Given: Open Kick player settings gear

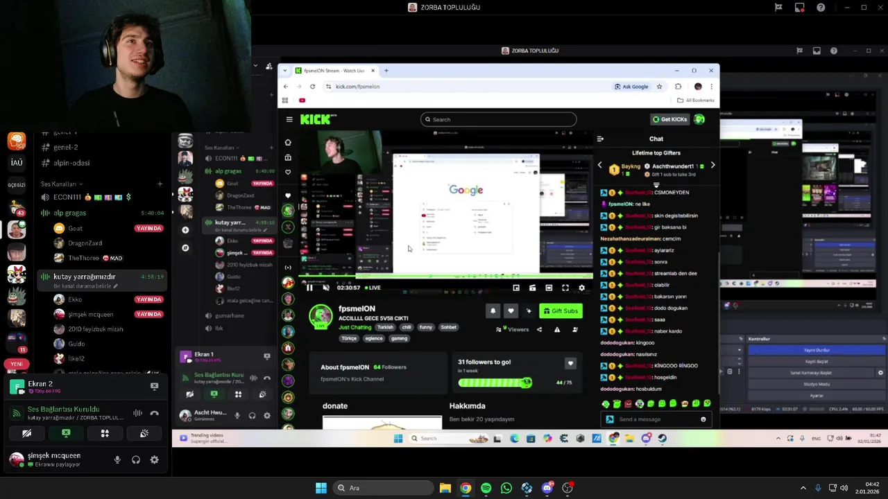Looking at the screenshot, I should tap(581, 288).
